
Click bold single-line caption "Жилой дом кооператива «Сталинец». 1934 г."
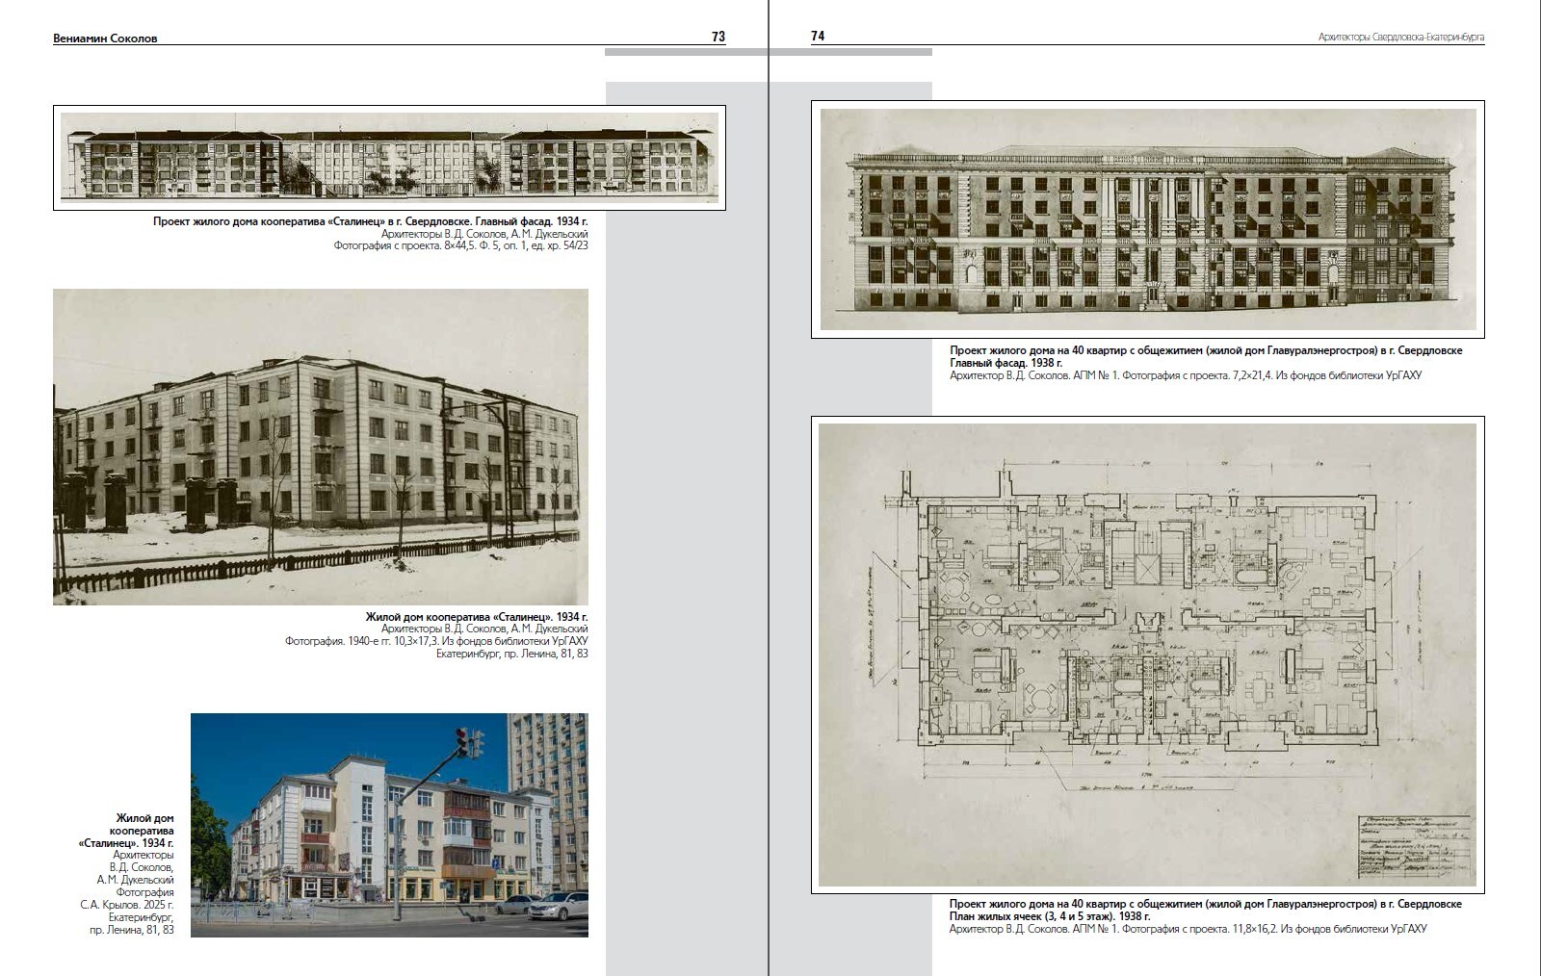477,617
